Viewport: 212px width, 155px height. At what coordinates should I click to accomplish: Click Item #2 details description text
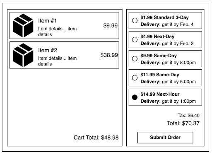coord(57,61)
